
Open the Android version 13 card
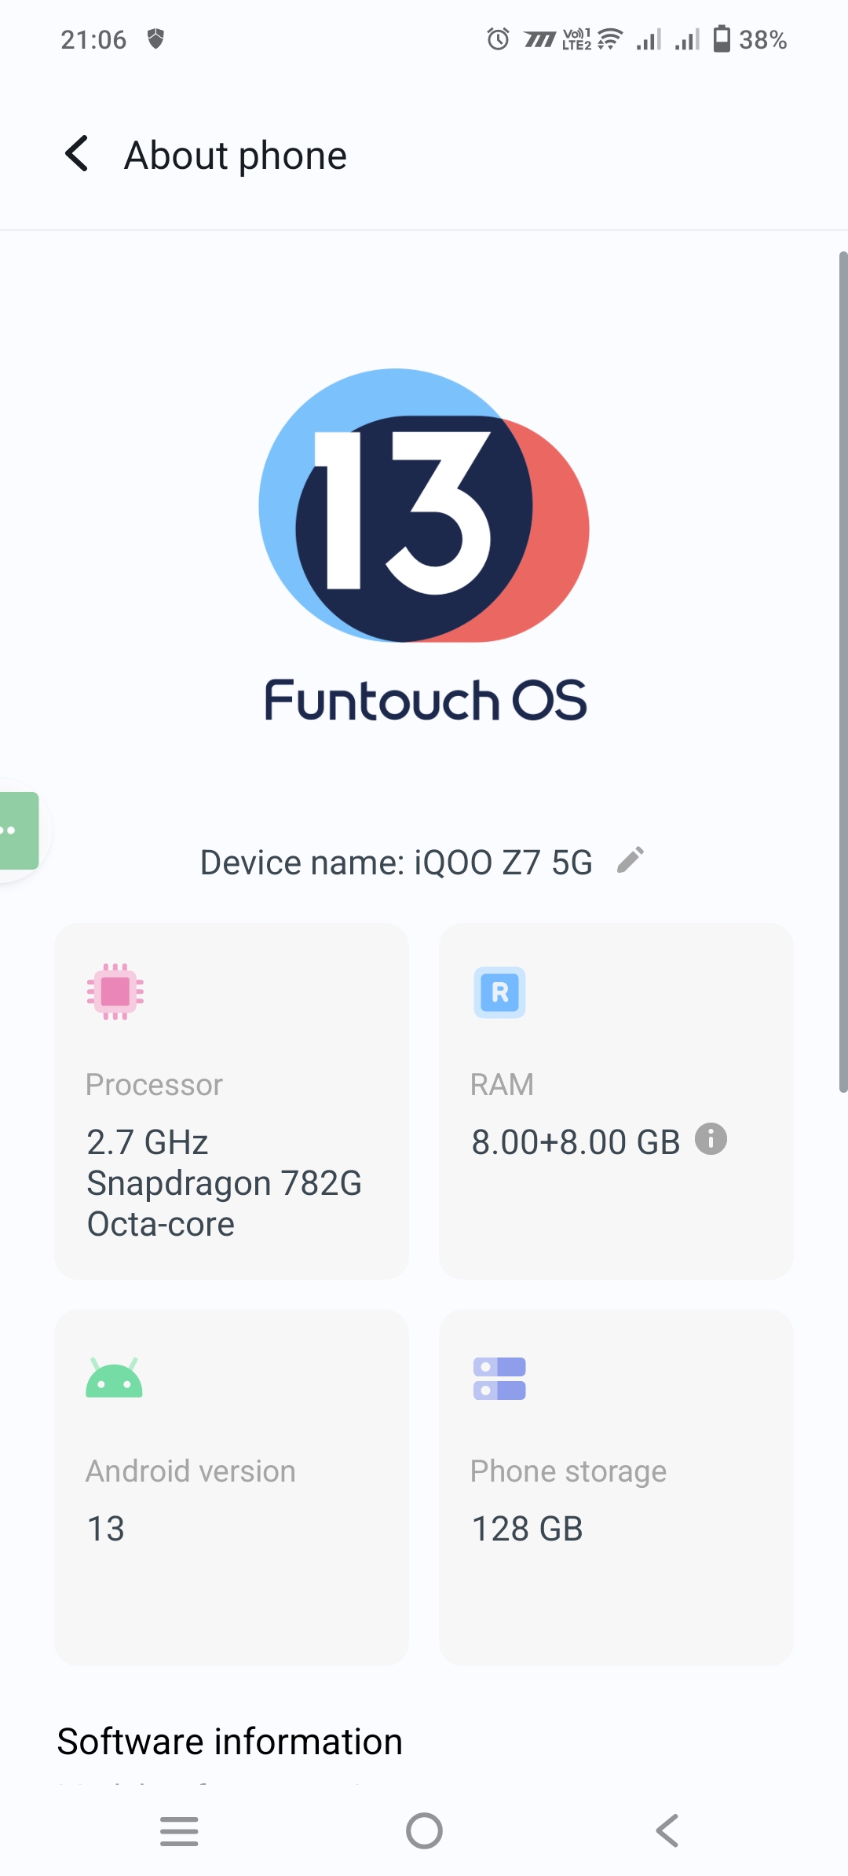point(232,1486)
